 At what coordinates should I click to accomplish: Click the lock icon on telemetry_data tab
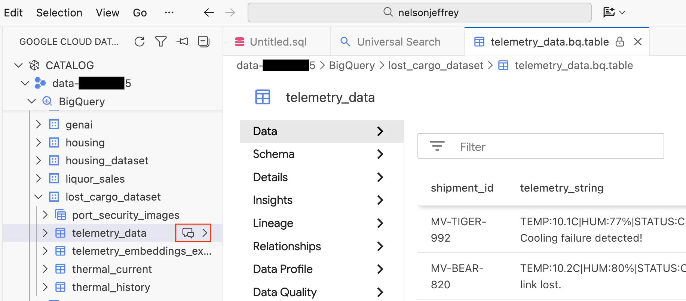point(620,41)
